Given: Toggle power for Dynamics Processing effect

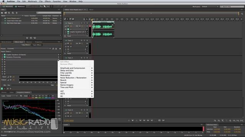Looking at the screenshot, I should click(5, 57).
